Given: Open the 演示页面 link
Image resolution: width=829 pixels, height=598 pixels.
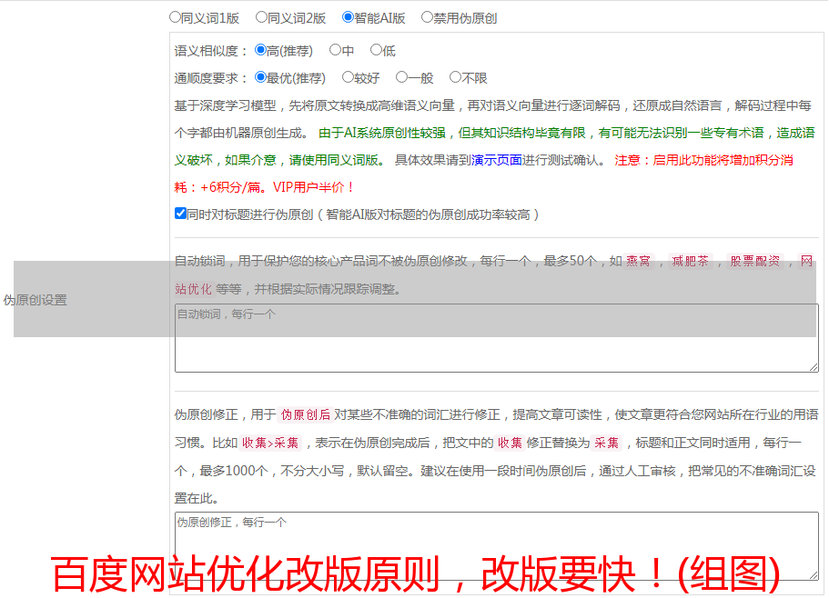Looking at the screenshot, I should (x=497, y=160).
